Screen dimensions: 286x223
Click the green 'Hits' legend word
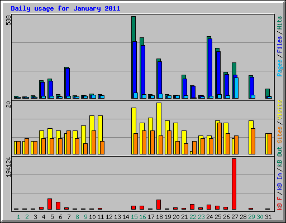279,23
